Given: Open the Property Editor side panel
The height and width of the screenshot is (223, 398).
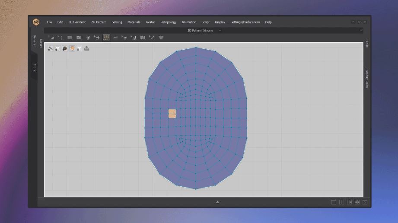Looking at the screenshot, I should pyautogui.click(x=367, y=78).
